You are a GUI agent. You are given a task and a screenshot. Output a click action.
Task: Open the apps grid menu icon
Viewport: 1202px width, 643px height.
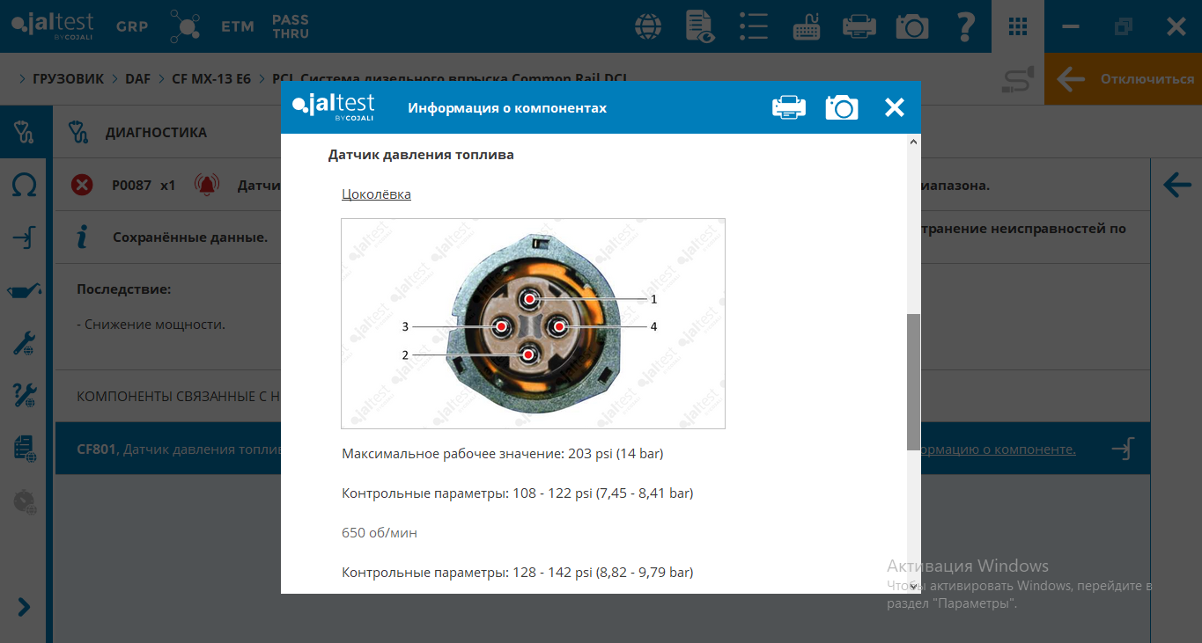pos(1018,26)
